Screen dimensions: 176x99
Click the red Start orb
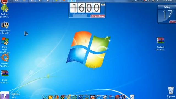point(4,2)
